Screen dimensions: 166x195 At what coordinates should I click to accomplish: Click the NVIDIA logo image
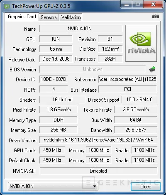(141, 43)
